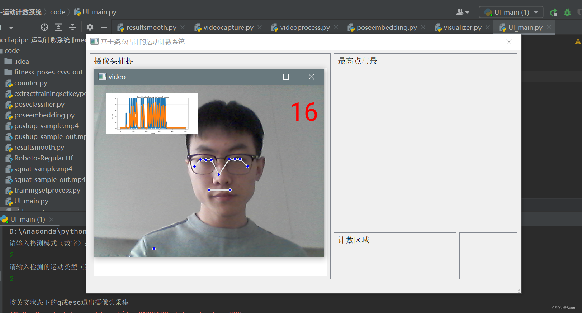Open project view settings gear
The height and width of the screenshot is (313, 582).
tap(90, 27)
